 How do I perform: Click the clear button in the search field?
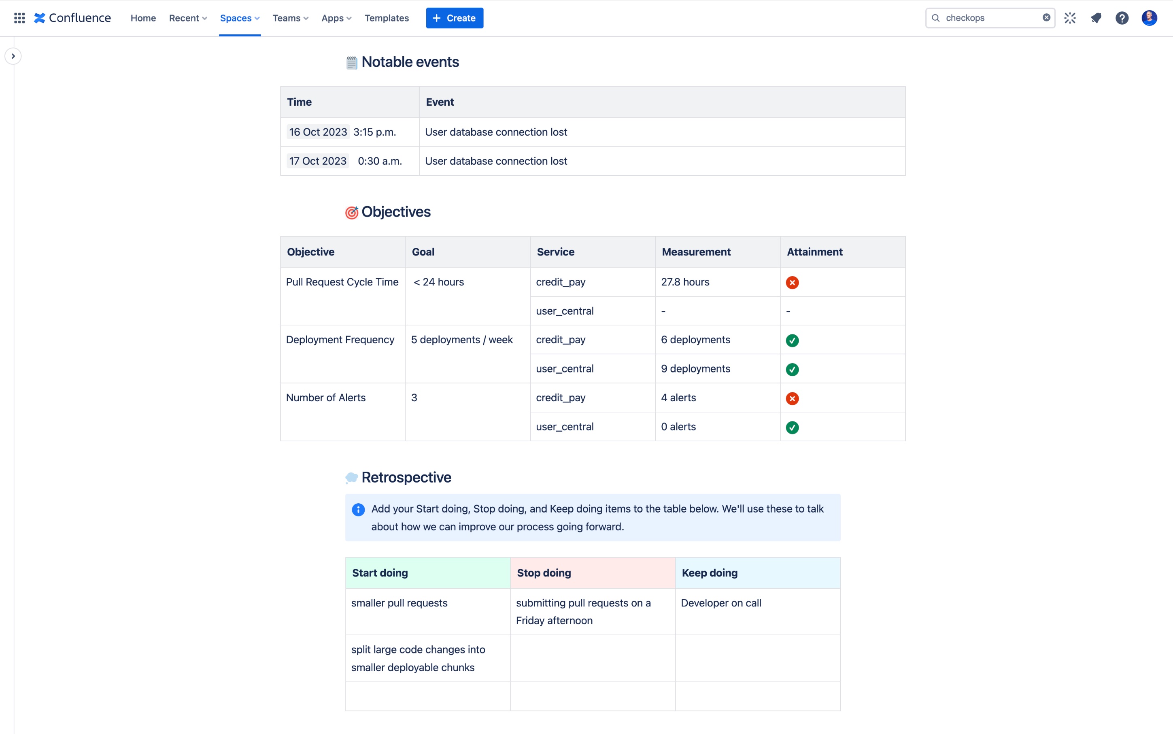(1046, 18)
